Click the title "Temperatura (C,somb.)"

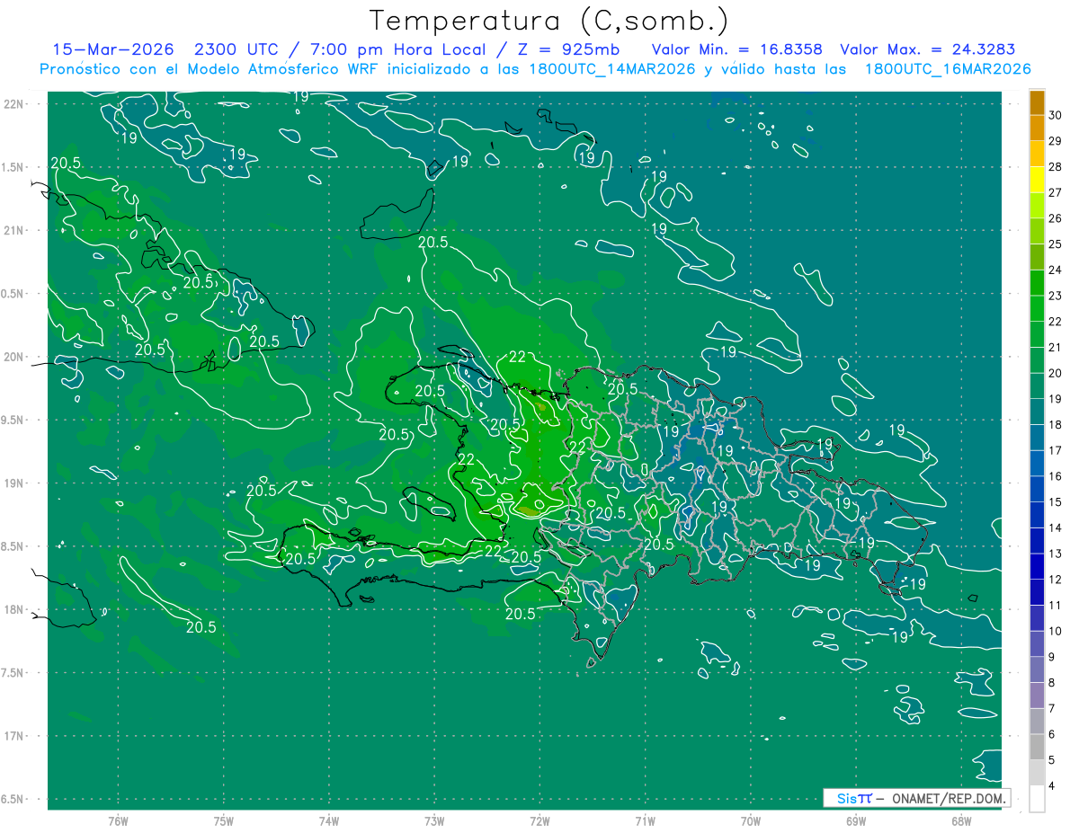tap(548, 20)
